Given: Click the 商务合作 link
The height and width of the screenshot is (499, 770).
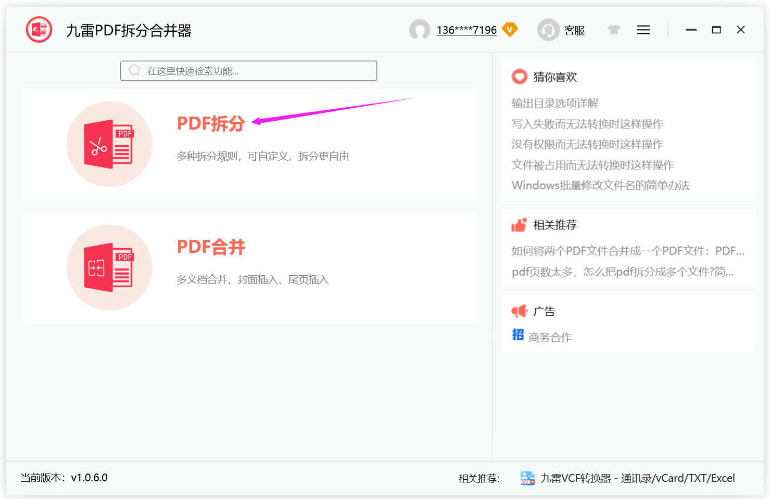Looking at the screenshot, I should click(x=550, y=337).
